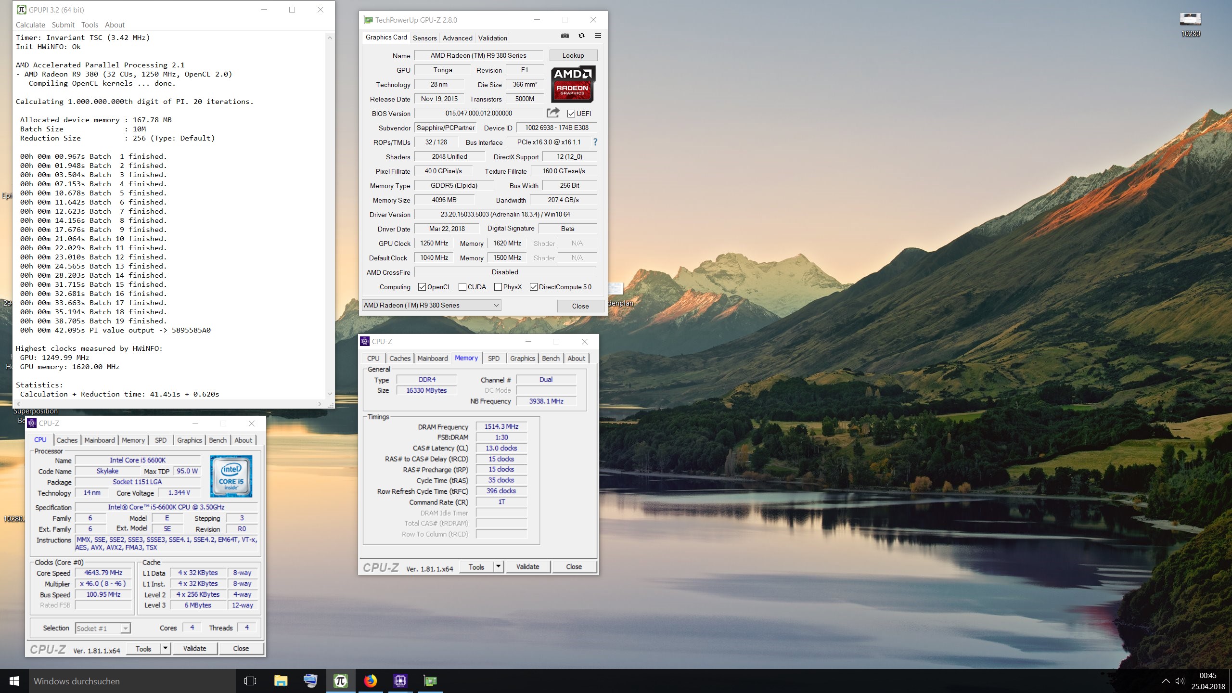Click Validate in CPU-Z Memory window
Image resolution: width=1232 pixels, height=693 pixels.
coord(527,566)
